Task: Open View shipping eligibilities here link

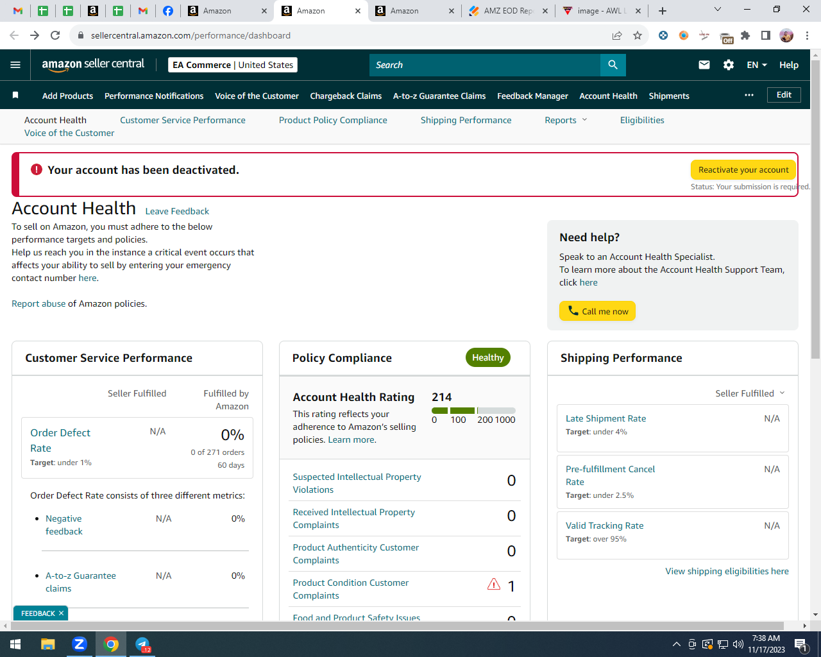Action: (x=727, y=571)
